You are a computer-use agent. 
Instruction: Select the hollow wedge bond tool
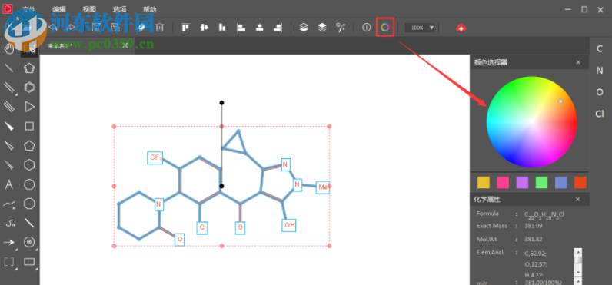point(9,145)
